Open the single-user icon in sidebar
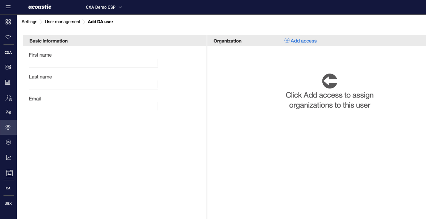This screenshot has width=426, height=219. (x=8, y=98)
